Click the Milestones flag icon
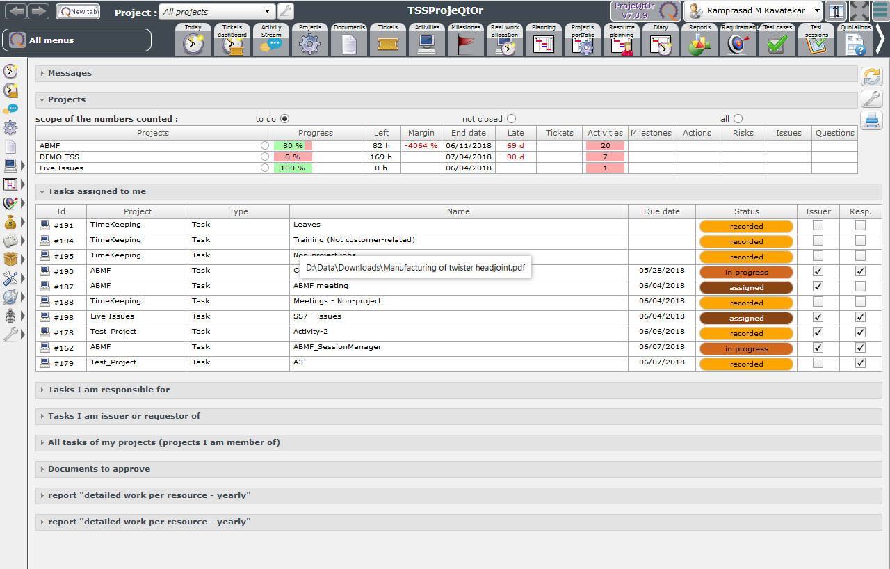This screenshot has width=890, height=569. tap(465, 44)
